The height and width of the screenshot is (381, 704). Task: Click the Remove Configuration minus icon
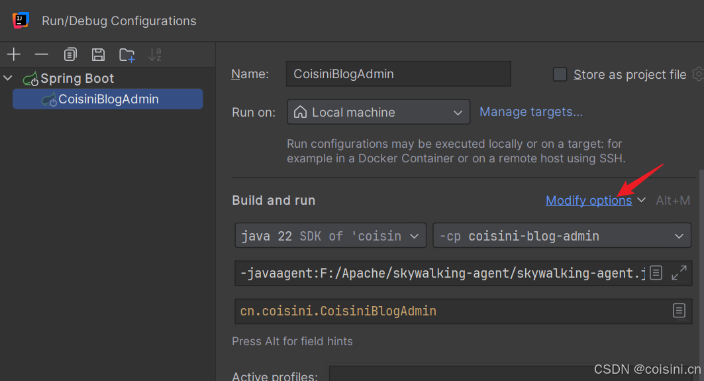[x=42, y=54]
